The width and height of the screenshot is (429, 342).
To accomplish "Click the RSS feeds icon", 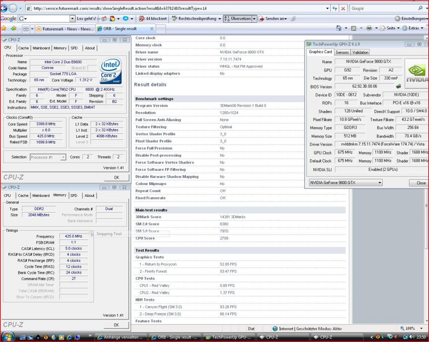I will click(x=354, y=28).
